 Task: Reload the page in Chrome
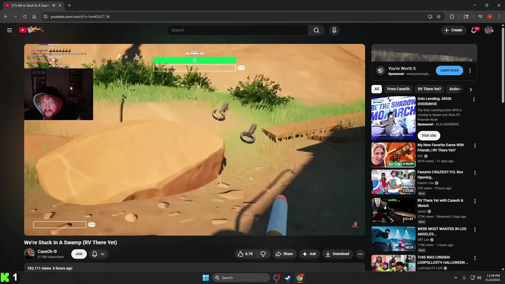pos(24,17)
